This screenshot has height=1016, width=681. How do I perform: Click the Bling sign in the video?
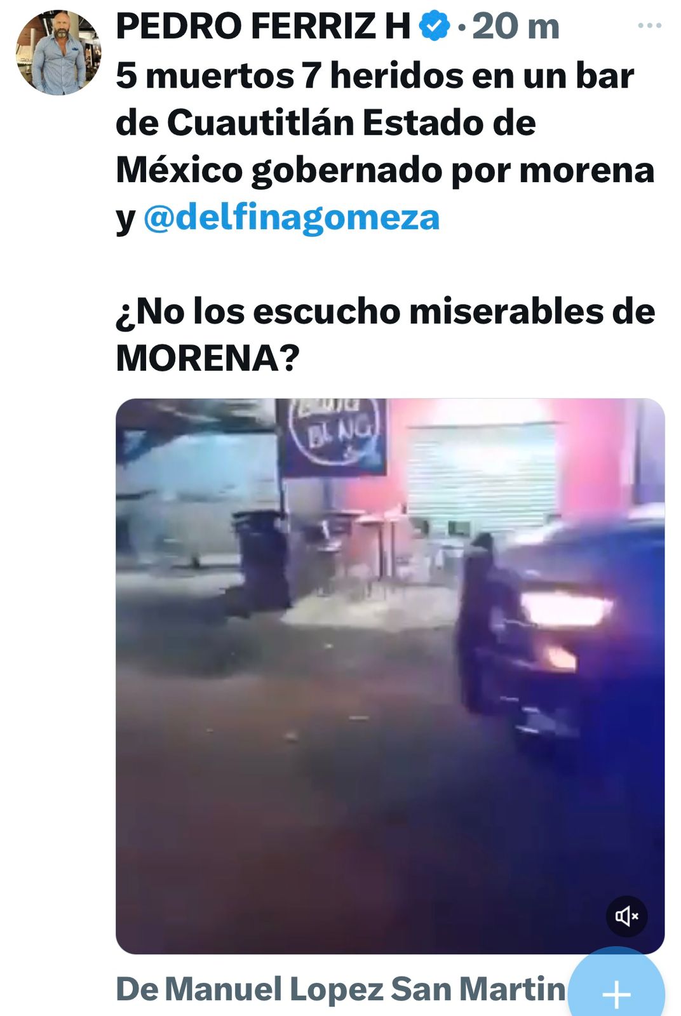[332, 437]
